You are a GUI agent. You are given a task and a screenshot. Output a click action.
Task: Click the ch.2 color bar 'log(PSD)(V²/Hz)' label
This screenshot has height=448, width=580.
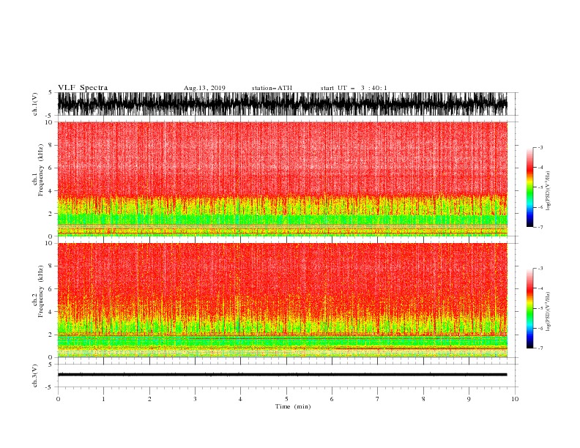click(548, 312)
